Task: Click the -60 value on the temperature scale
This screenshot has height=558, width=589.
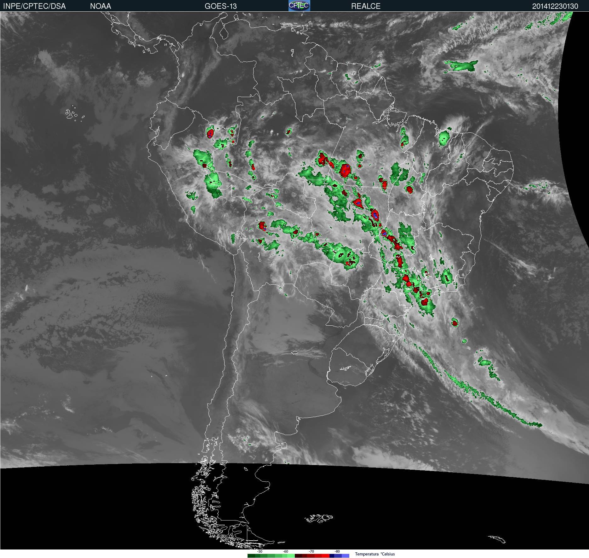Action: 286,551
